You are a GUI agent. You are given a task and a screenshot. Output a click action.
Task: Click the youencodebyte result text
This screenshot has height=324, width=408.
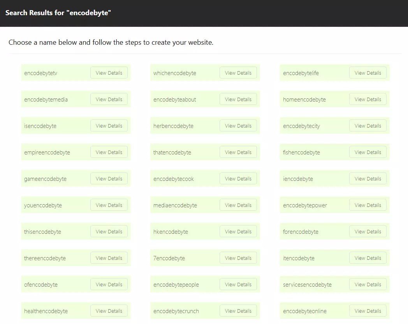tap(43, 205)
